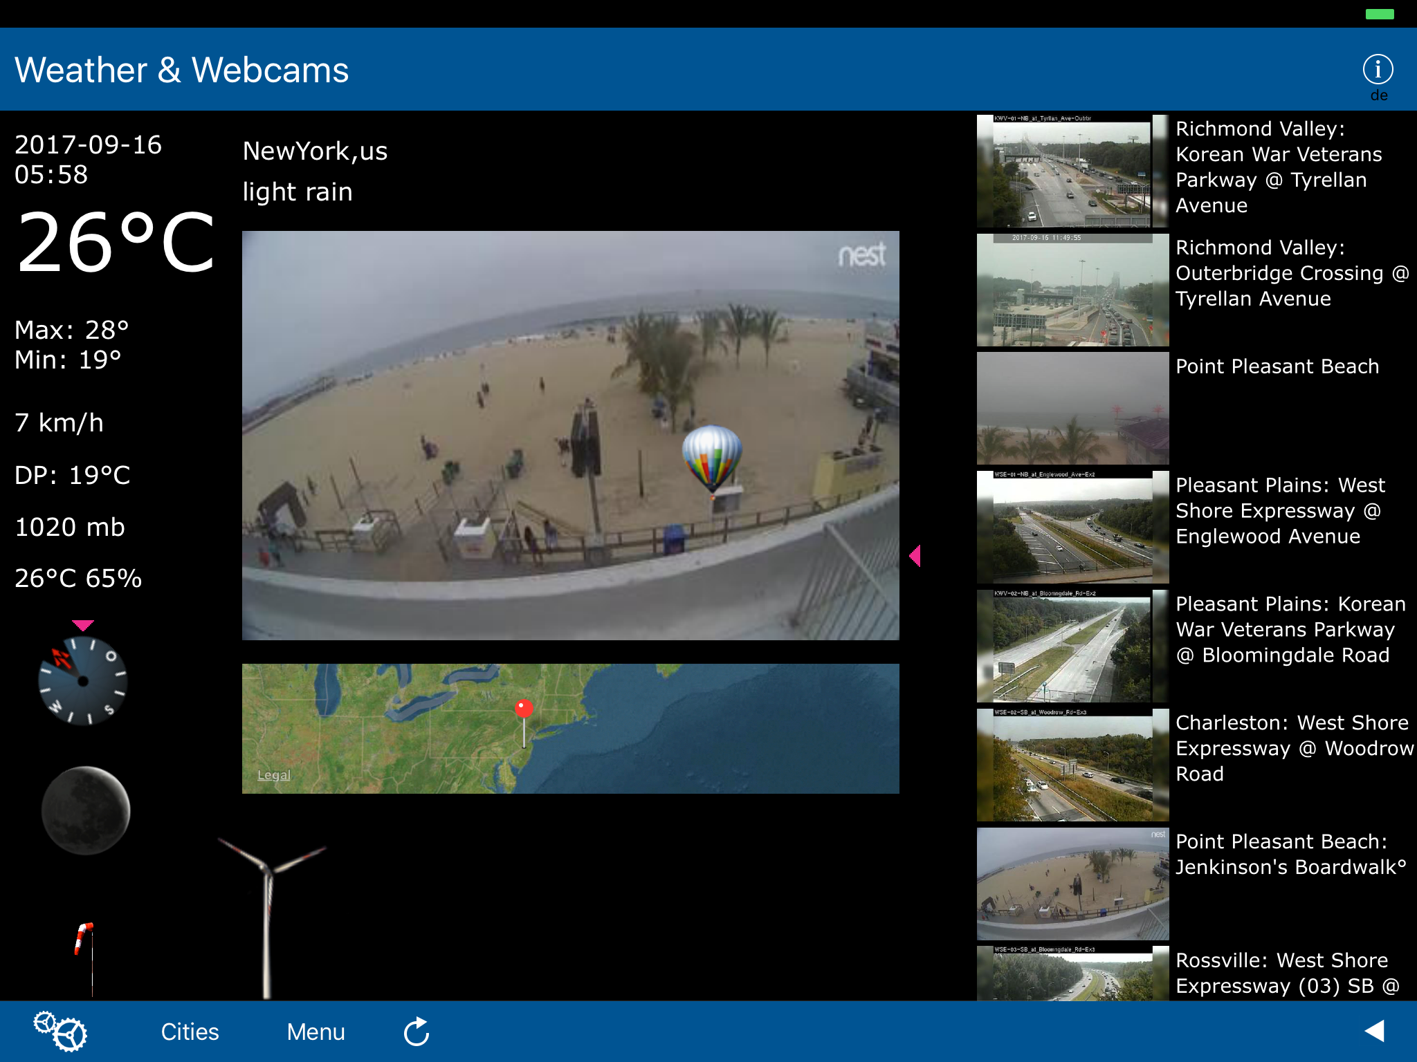The height and width of the screenshot is (1062, 1417).
Task: Open the Cities tab
Action: click(x=190, y=1032)
